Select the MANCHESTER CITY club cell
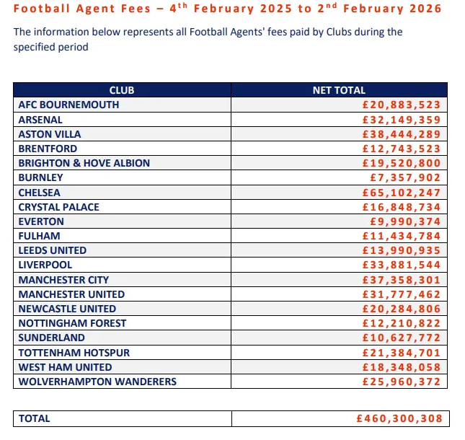Viewport: 465px width, 440px height. [x=64, y=280]
